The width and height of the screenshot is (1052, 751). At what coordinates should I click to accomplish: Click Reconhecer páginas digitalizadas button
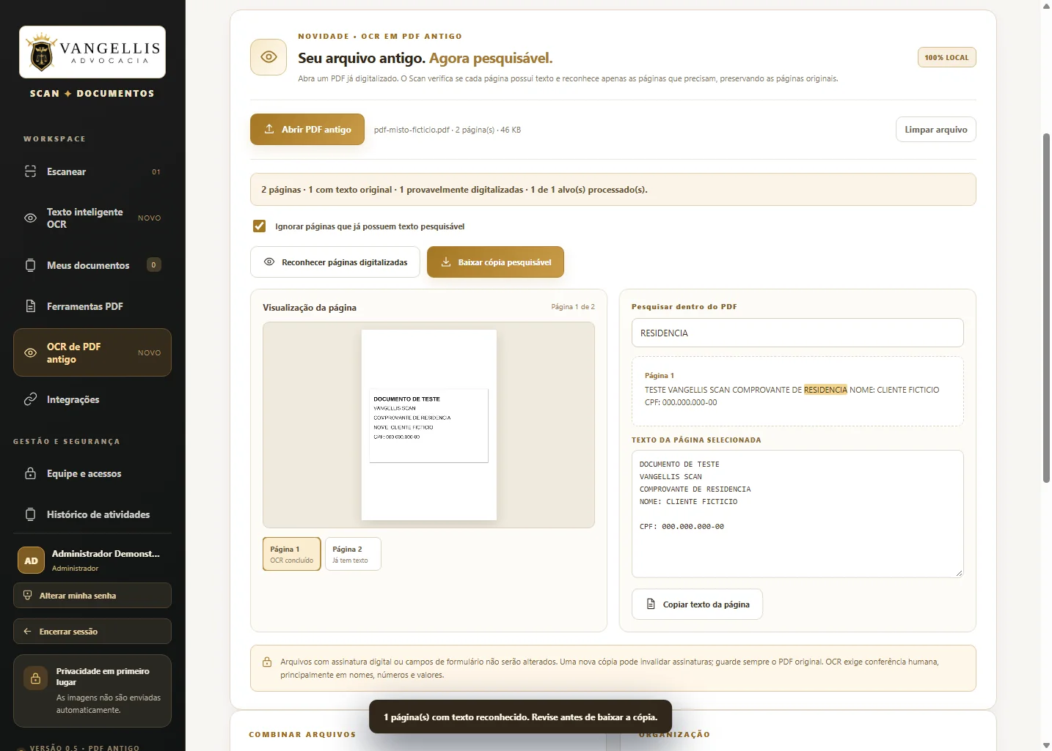click(335, 262)
